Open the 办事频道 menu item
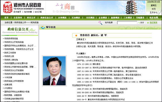This screenshot has width=162, height=102. pyautogui.click(x=62, y=18)
